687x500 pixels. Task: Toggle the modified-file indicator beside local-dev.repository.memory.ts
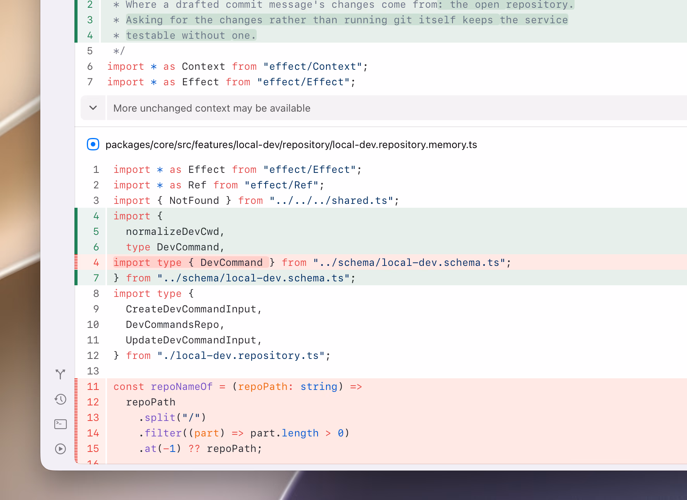pyautogui.click(x=93, y=145)
